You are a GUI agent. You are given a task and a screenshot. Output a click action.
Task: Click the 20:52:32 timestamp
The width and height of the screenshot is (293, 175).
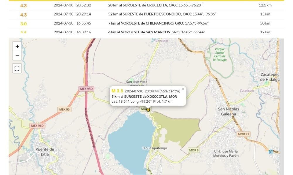coord(84,5)
